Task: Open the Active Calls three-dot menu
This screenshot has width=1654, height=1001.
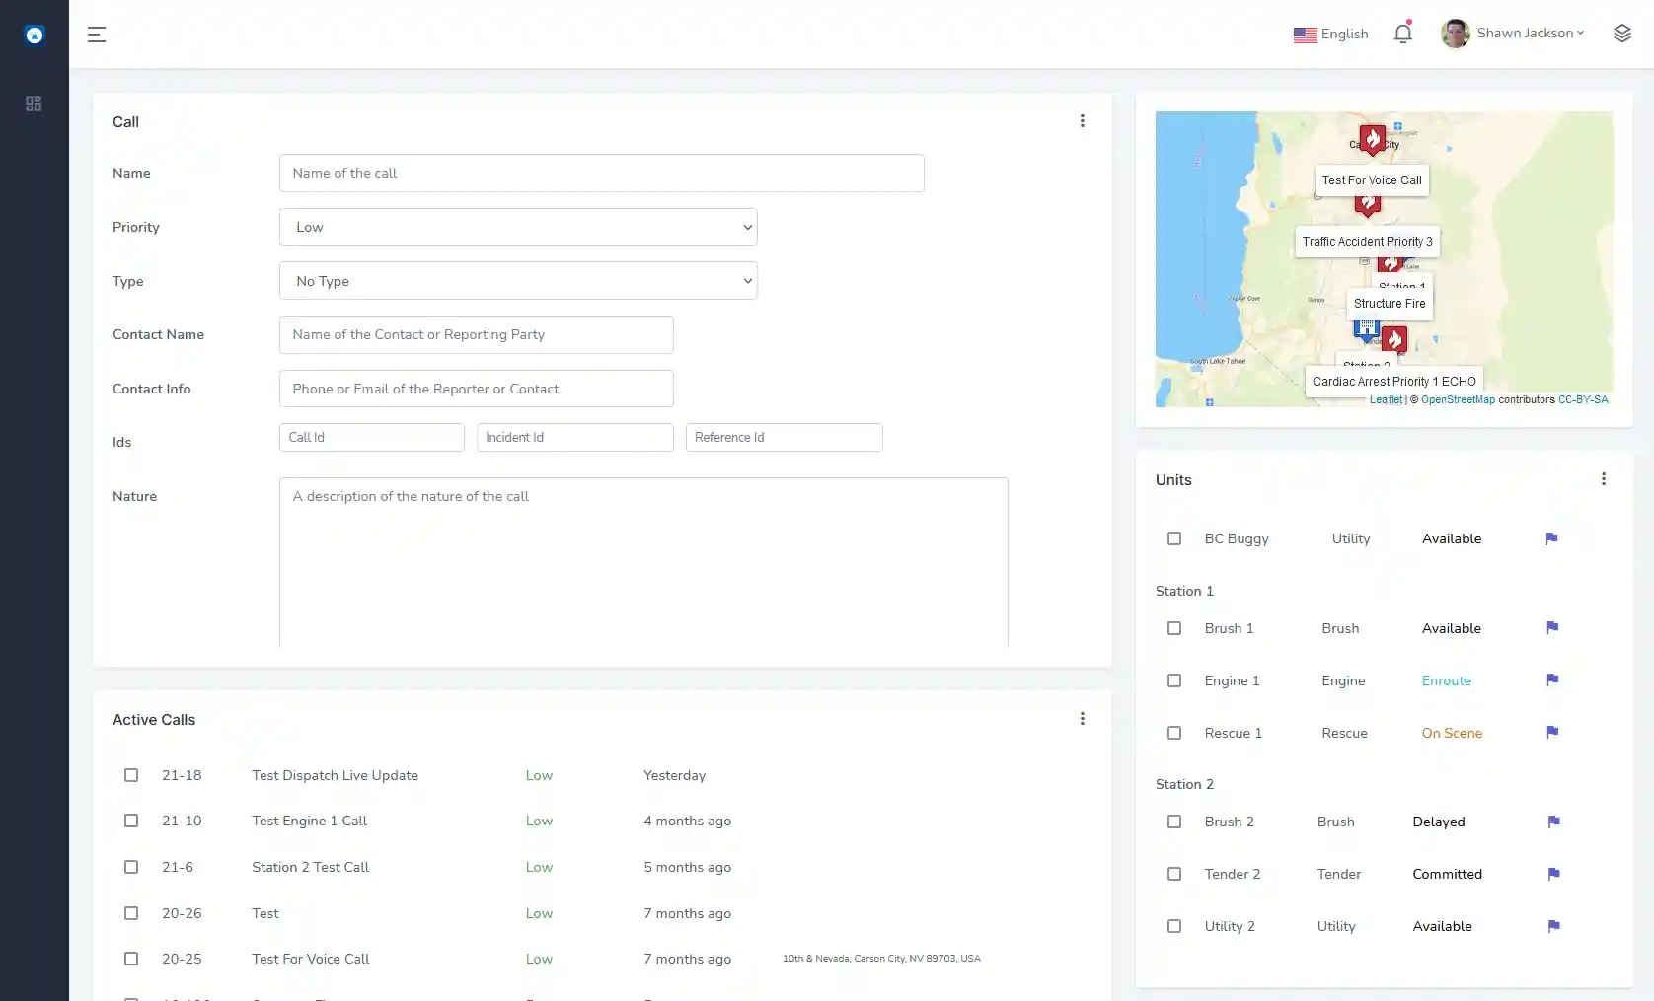Action: [x=1082, y=719]
